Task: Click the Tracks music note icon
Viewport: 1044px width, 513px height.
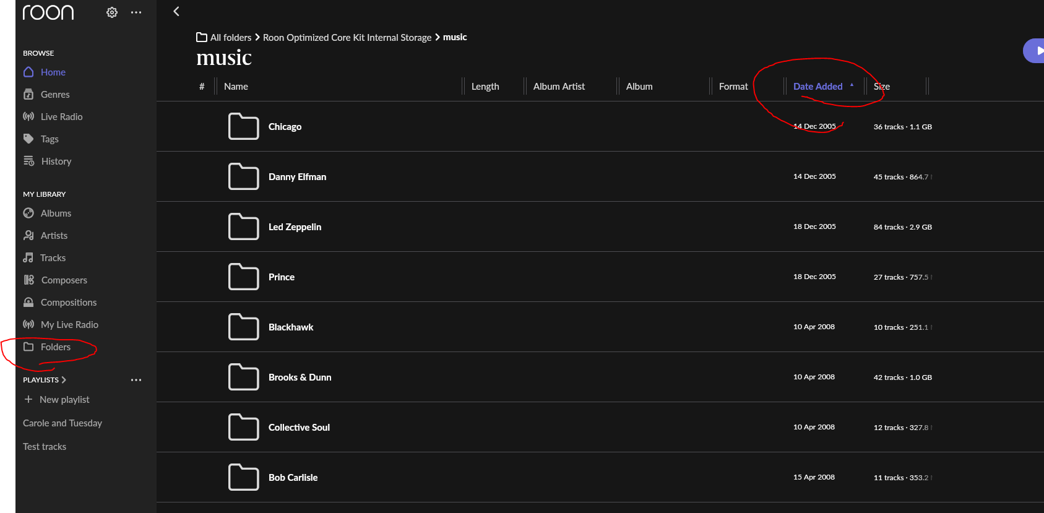Action: click(28, 257)
